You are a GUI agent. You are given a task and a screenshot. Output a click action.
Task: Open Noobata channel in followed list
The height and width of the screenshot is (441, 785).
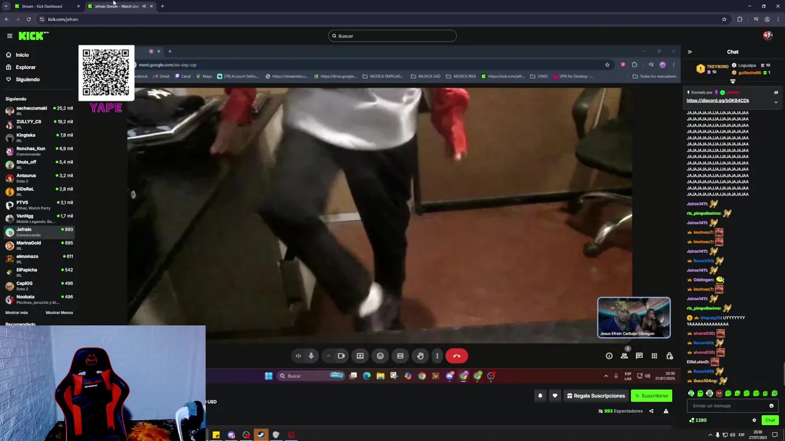click(39, 298)
